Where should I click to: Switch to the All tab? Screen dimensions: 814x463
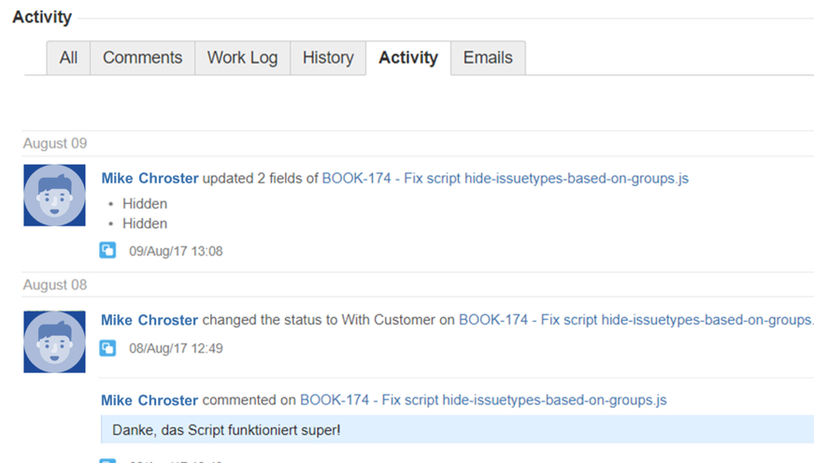click(x=68, y=58)
